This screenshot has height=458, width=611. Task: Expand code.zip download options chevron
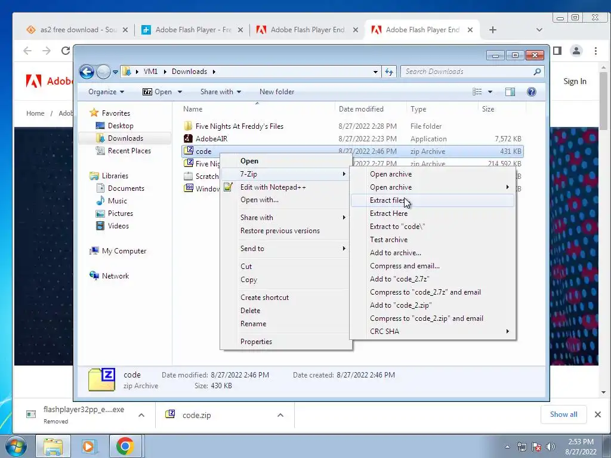tap(280, 415)
